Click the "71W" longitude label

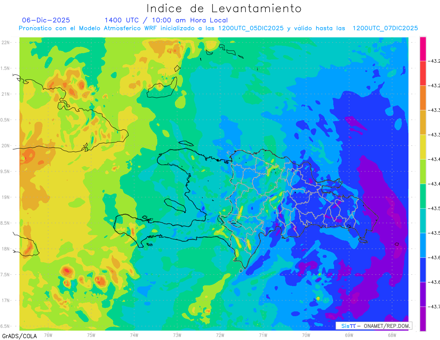263,335
